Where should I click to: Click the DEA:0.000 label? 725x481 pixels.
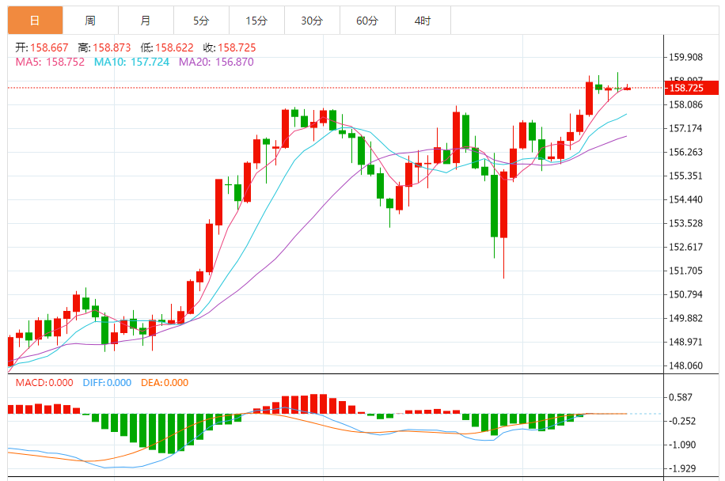coord(165,383)
